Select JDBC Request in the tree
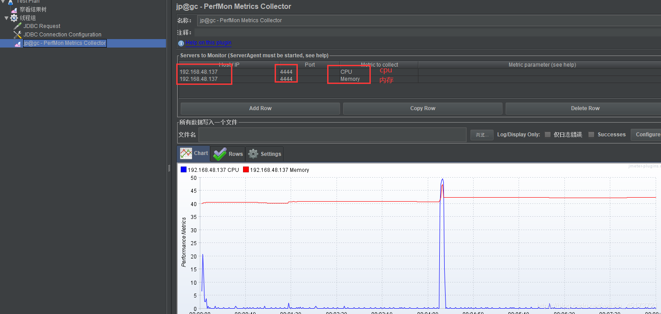 (42, 26)
